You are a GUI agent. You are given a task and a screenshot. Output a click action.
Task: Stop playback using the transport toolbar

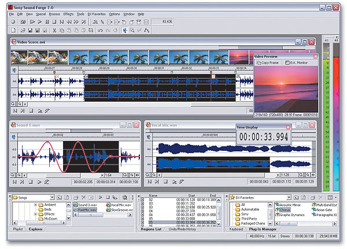(55, 21)
